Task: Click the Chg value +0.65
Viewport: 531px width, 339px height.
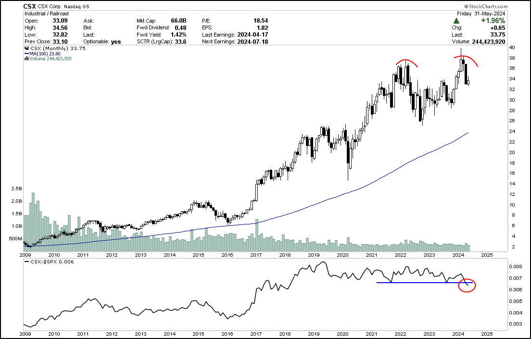Action: click(x=497, y=28)
